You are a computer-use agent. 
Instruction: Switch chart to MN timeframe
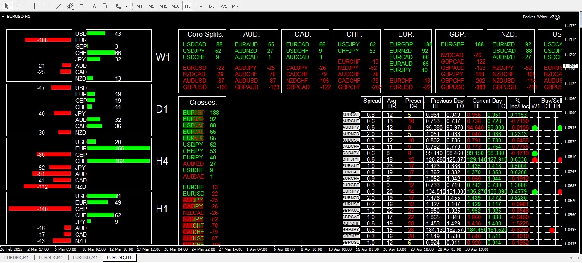coord(235,6)
